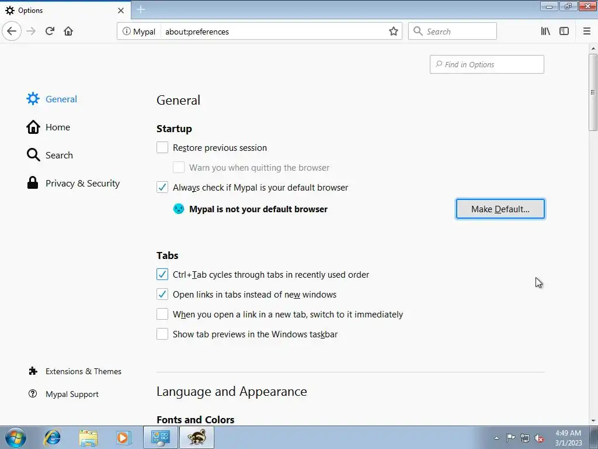Toggle Ctrl+Tab cycles through tabs checkbox

[x=162, y=274]
